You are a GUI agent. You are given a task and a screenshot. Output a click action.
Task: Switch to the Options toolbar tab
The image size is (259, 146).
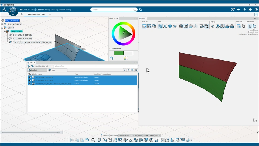[134, 135]
